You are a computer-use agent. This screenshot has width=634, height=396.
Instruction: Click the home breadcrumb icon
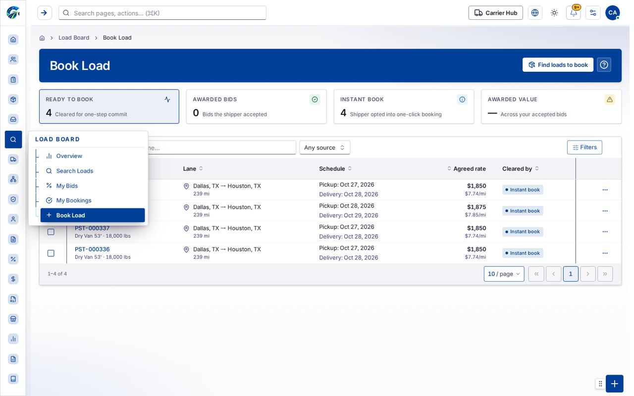click(42, 38)
